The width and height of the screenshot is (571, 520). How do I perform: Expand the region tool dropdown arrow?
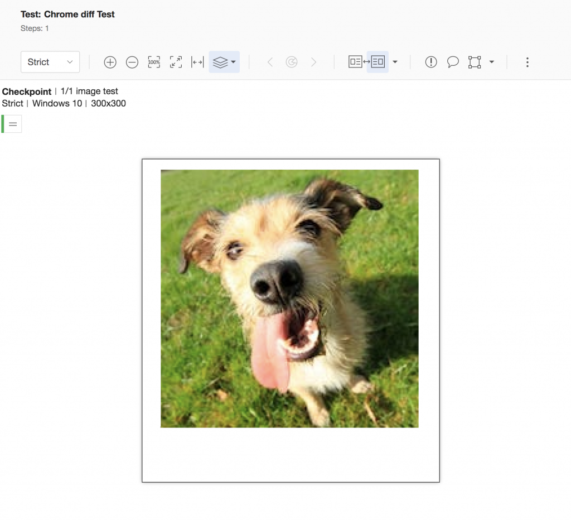(491, 62)
